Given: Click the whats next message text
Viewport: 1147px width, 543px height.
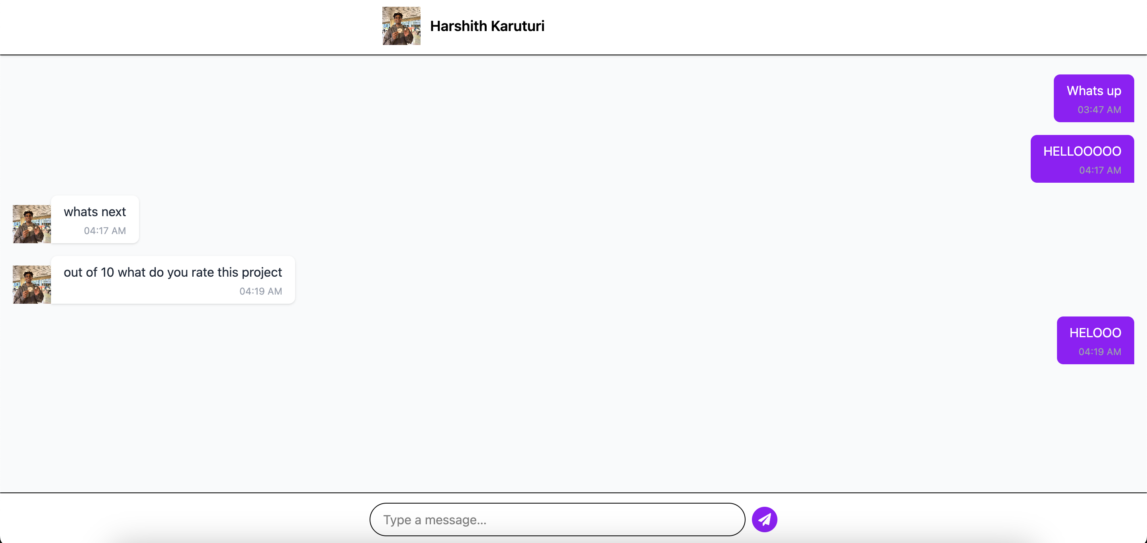Looking at the screenshot, I should click(x=94, y=212).
